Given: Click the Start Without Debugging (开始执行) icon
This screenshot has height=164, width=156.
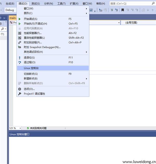Looking at the screenshot, I should point(19,24).
